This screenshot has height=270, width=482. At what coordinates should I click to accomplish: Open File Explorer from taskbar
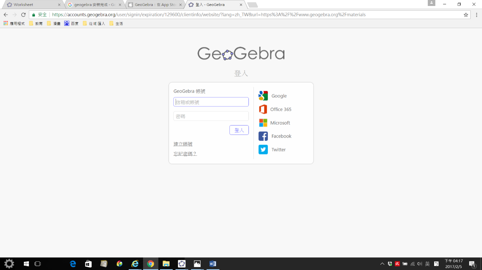pyautogui.click(x=166, y=264)
